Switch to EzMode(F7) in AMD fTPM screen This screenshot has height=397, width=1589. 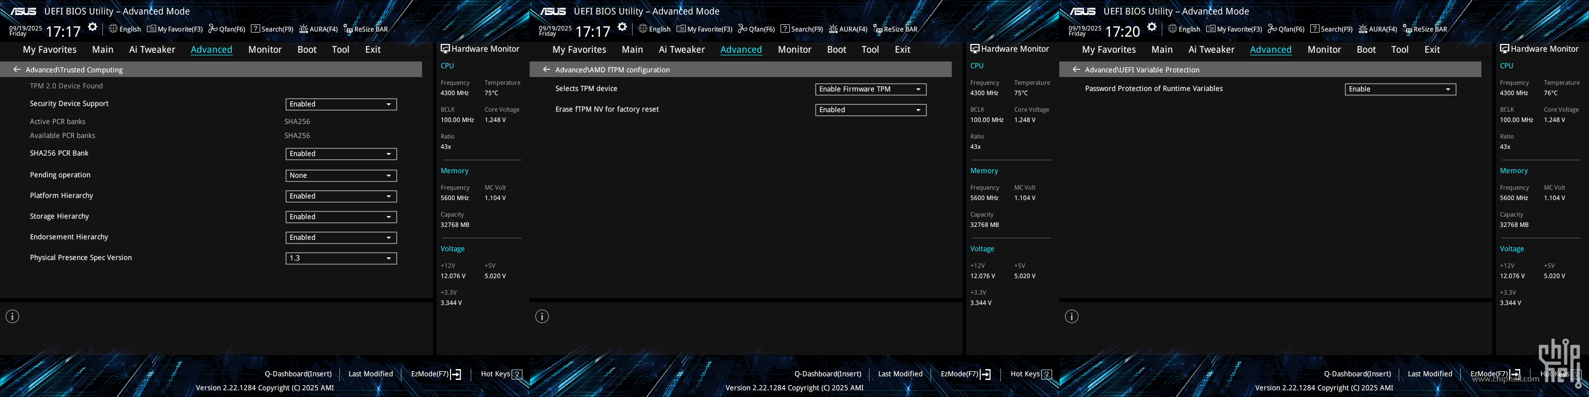(x=965, y=374)
